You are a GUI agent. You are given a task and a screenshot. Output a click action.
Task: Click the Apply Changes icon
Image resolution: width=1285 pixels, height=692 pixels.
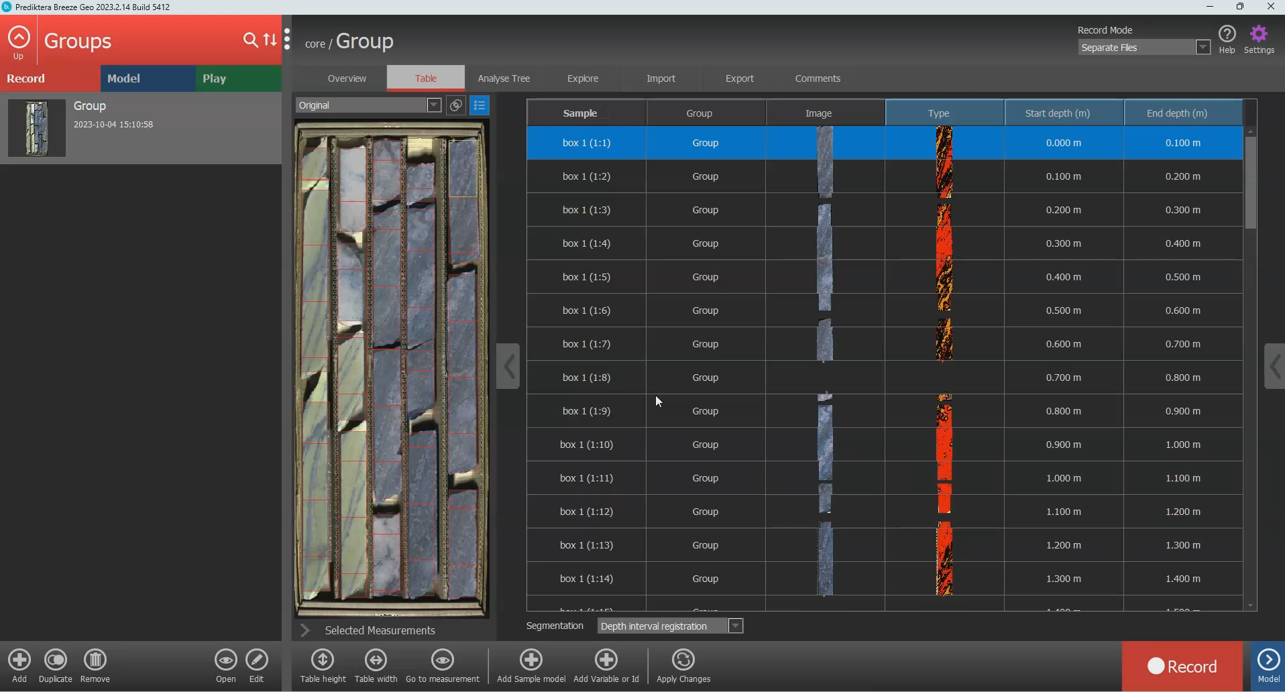click(x=683, y=660)
